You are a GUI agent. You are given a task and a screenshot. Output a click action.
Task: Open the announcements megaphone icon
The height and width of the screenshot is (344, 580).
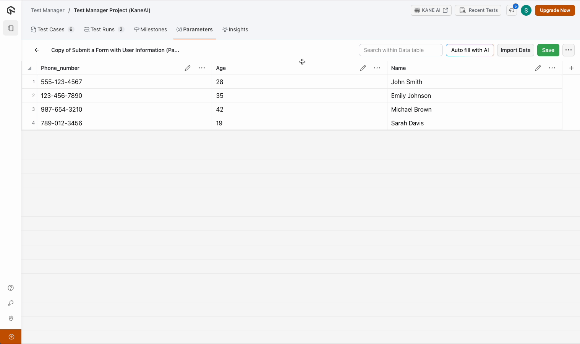511,10
